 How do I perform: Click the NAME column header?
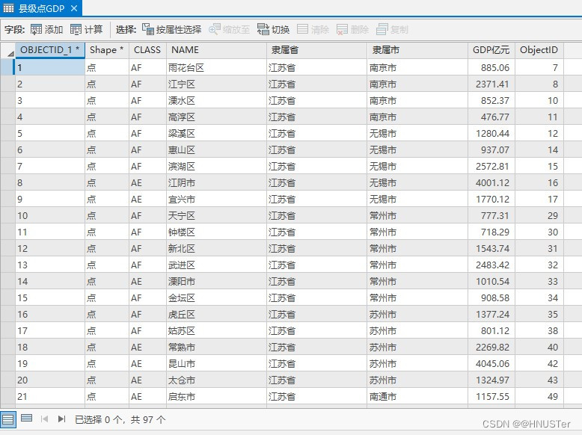pos(216,50)
